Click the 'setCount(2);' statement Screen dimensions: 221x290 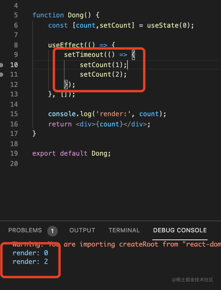[x=103, y=75]
